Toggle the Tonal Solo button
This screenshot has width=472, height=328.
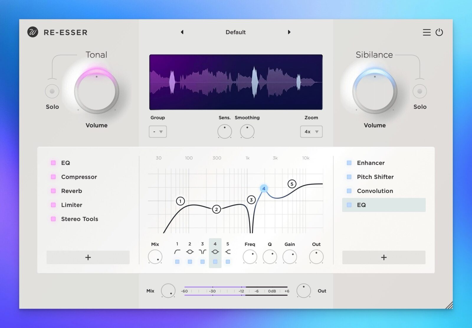coord(52,91)
